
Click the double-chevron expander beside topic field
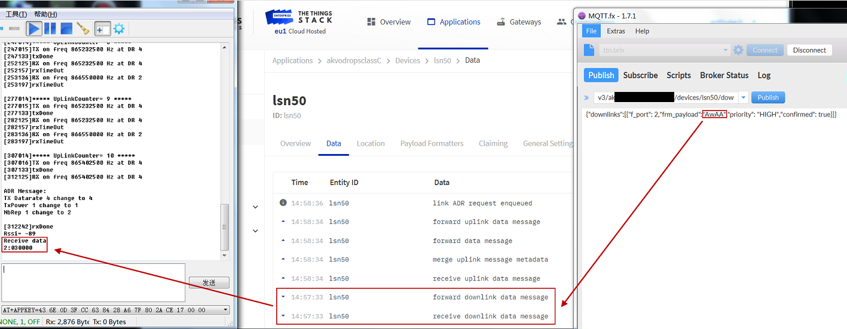tap(586, 97)
